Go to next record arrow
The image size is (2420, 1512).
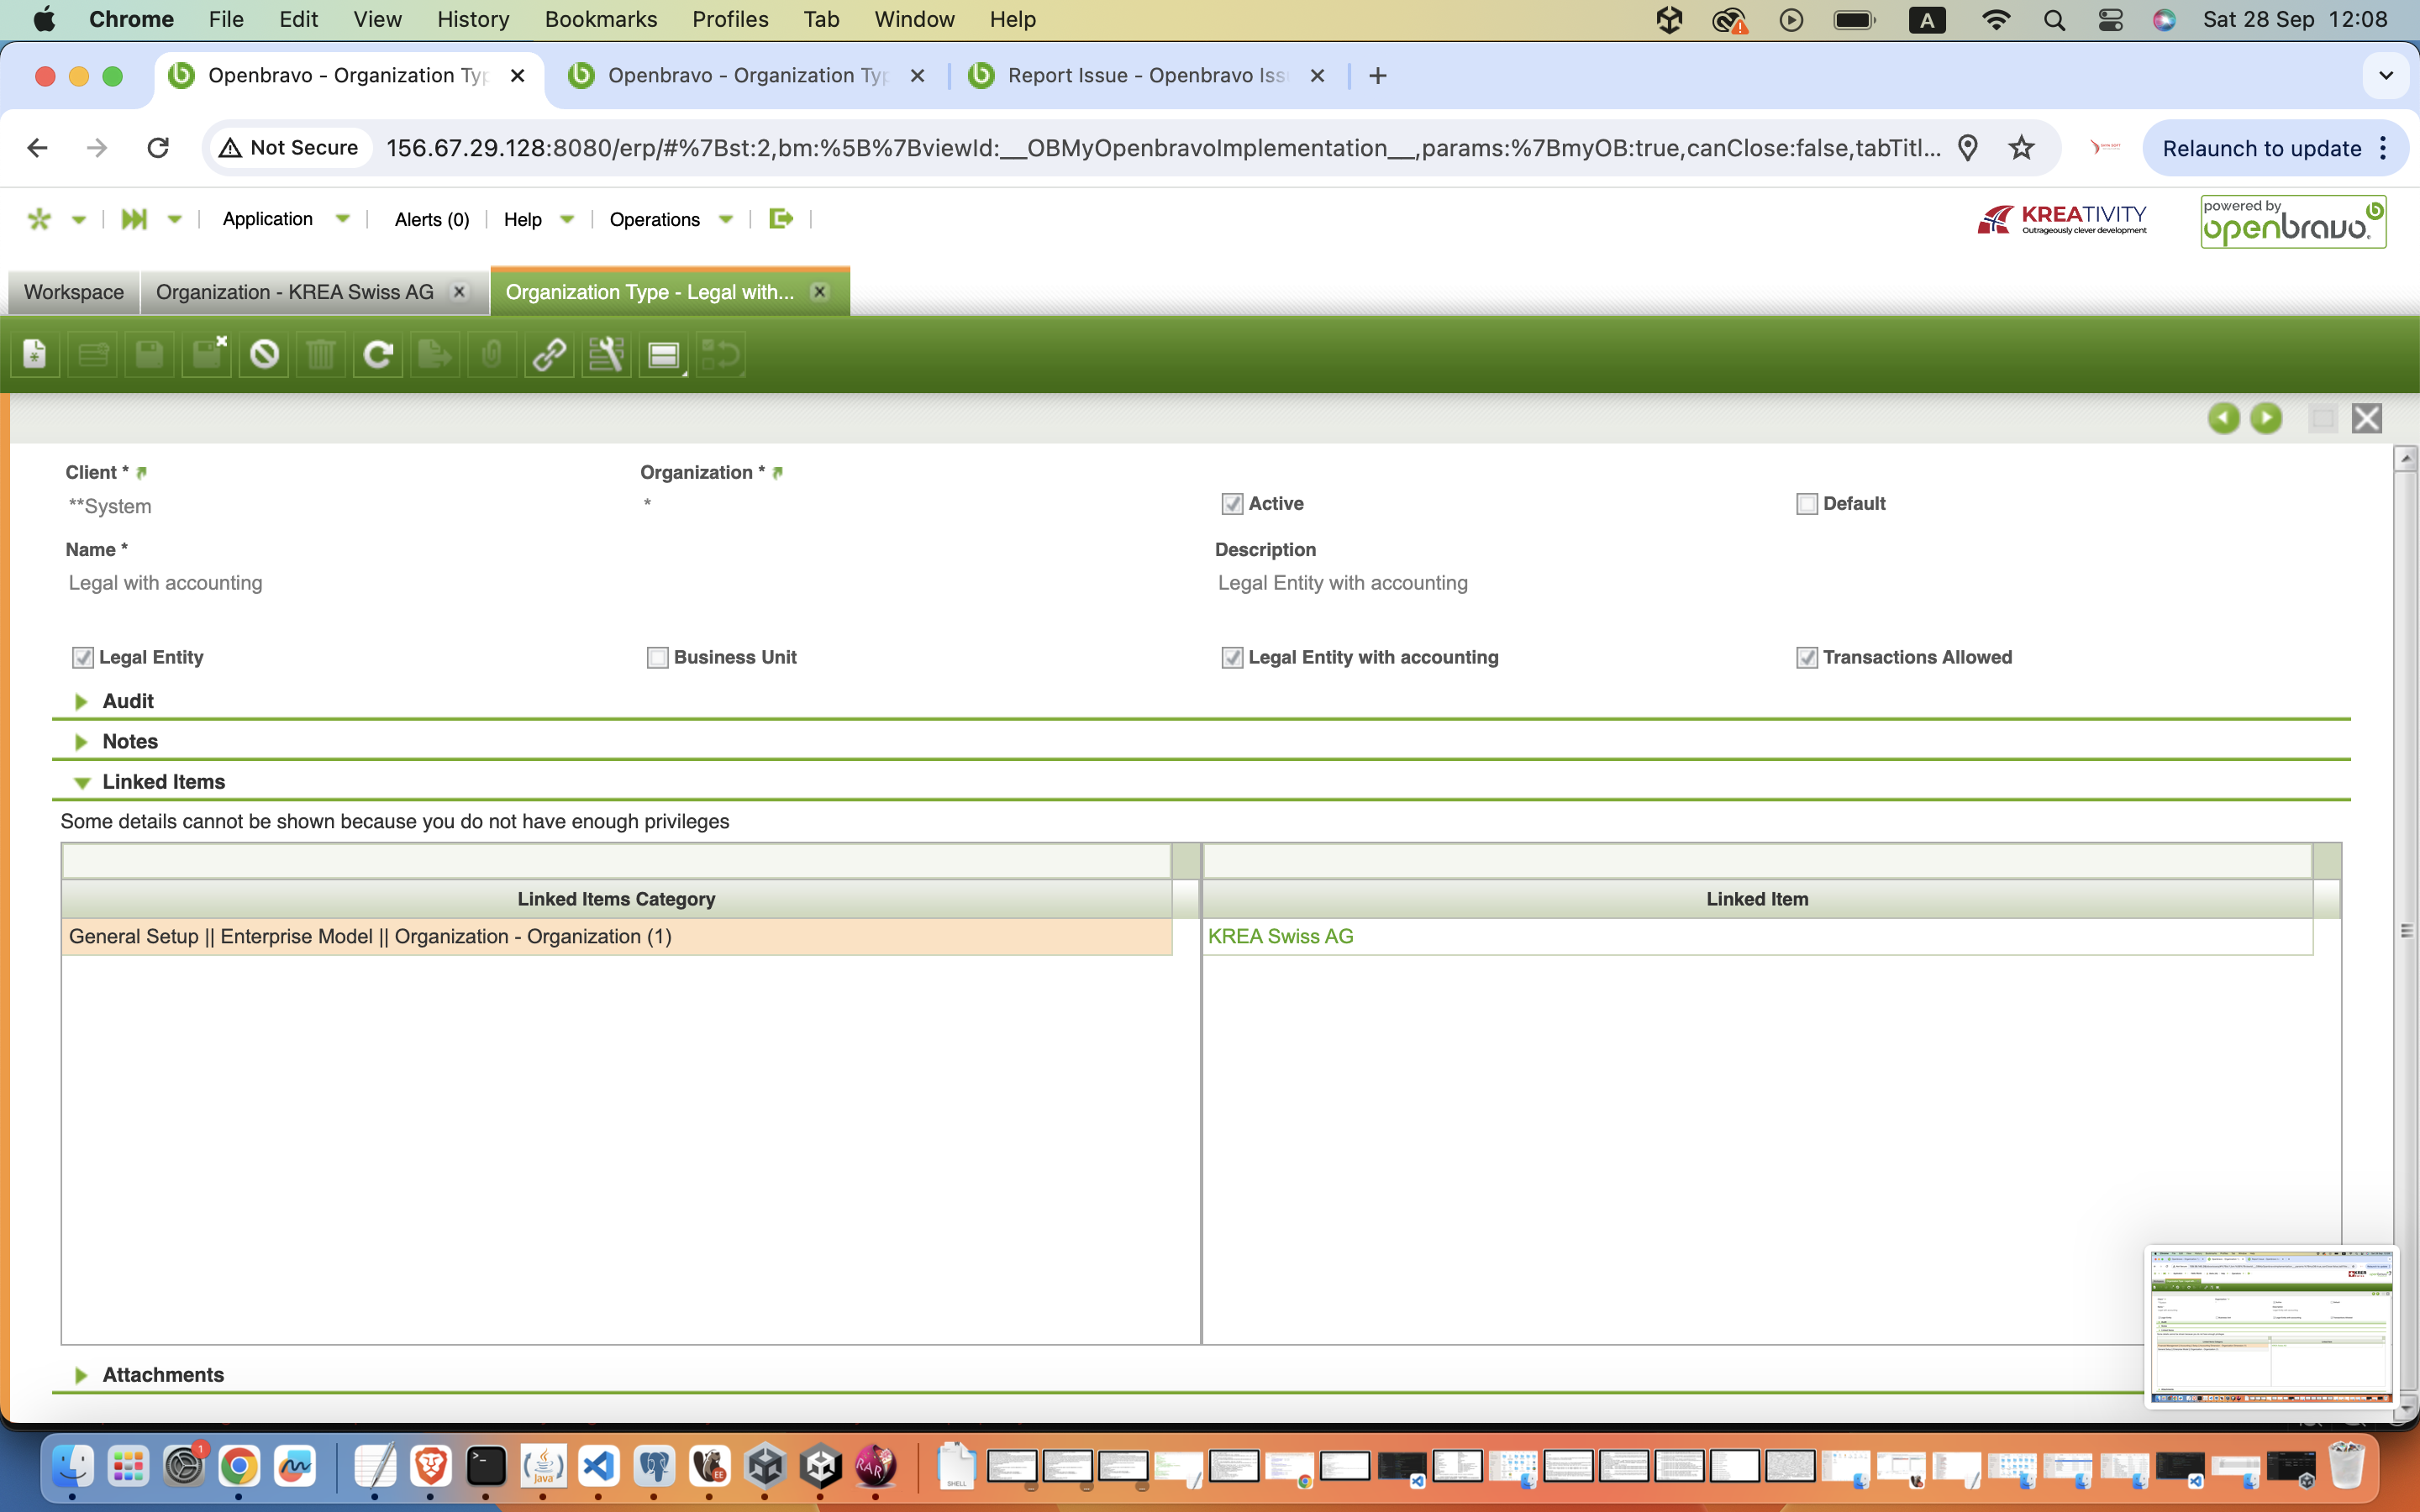point(2266,418)
